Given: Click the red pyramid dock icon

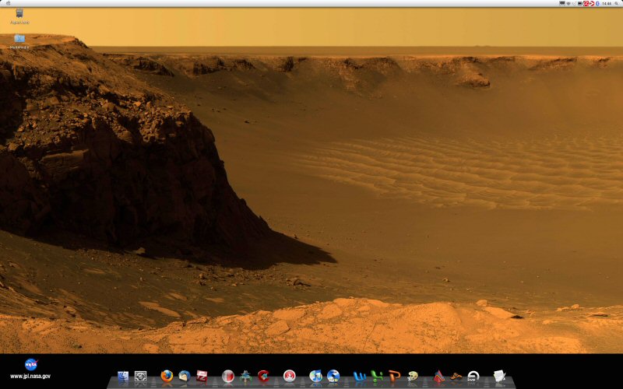Looking at the screenshot, I should tap(439, 377).
